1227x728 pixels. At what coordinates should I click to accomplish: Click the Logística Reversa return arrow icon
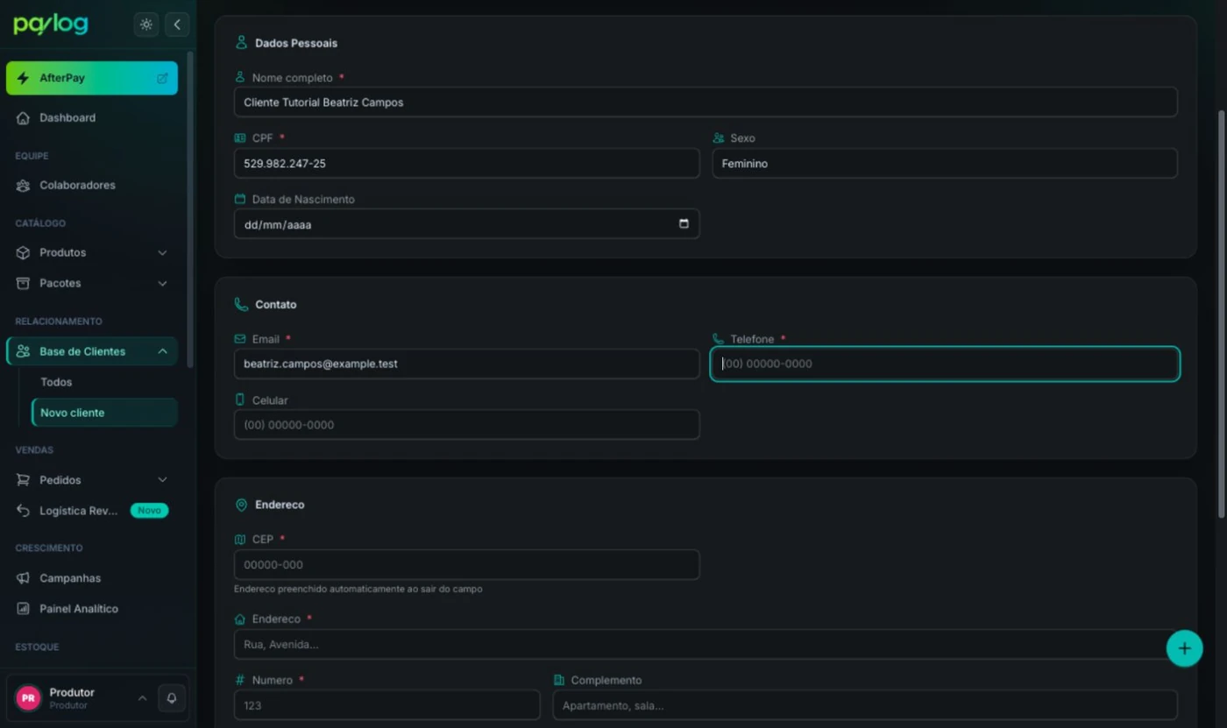coord(24,511)
